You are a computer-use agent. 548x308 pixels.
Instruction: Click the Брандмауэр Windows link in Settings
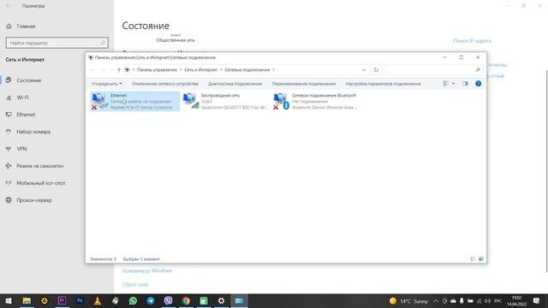147,270
